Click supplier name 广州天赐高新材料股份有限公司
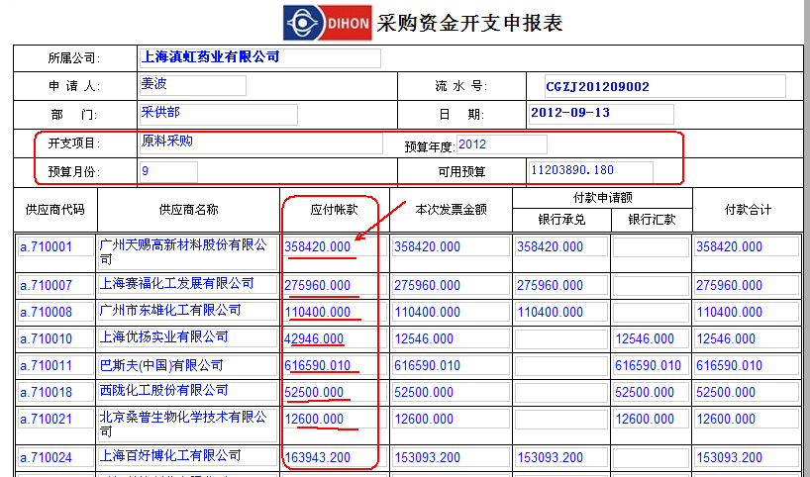 (187, 252)
